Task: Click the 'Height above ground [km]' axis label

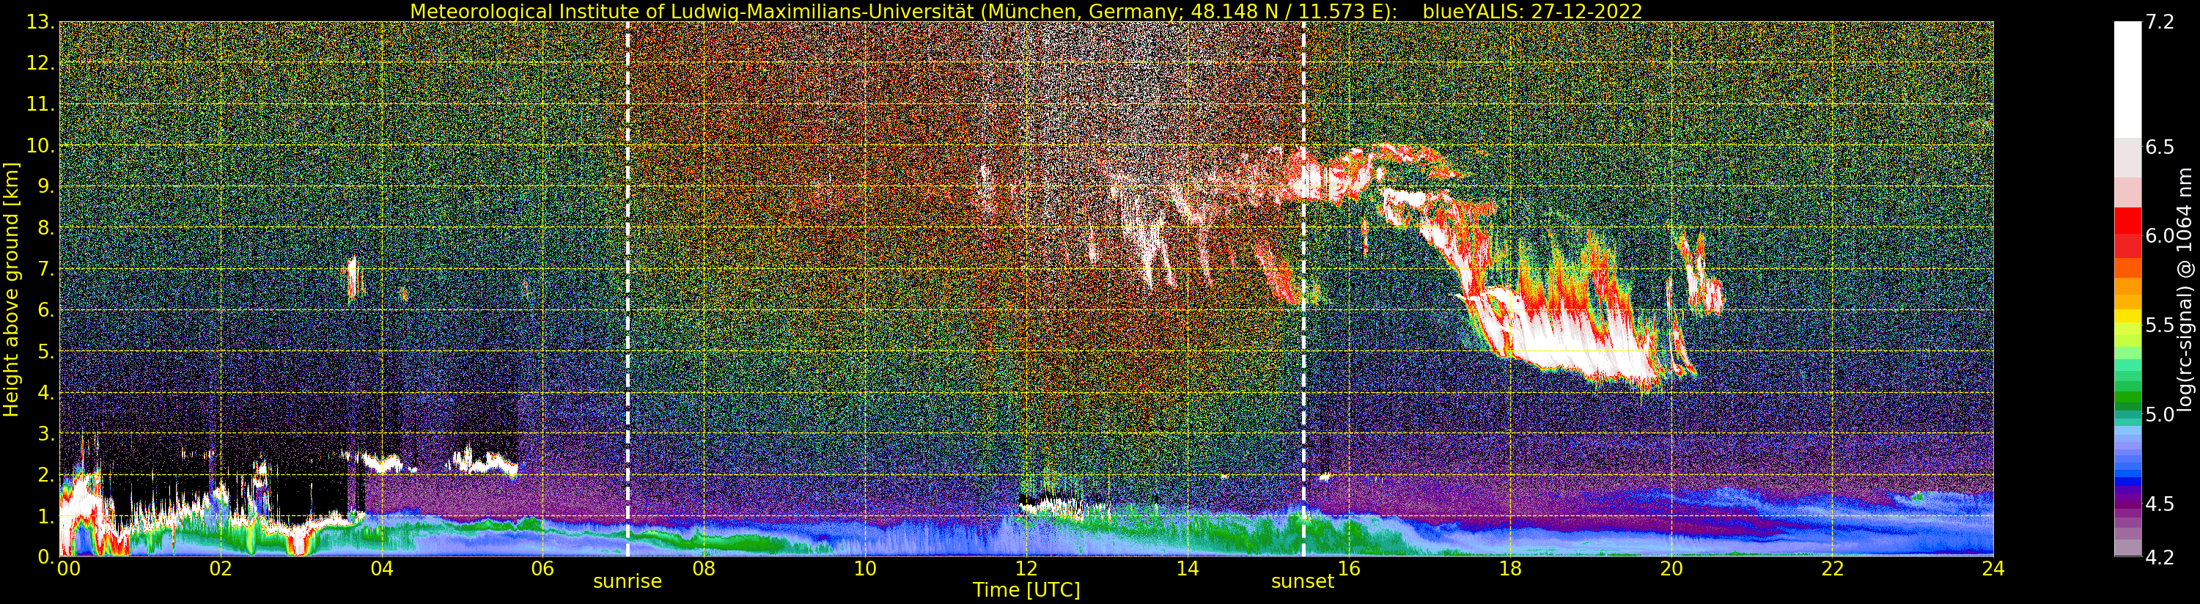Action: [11, 290]
